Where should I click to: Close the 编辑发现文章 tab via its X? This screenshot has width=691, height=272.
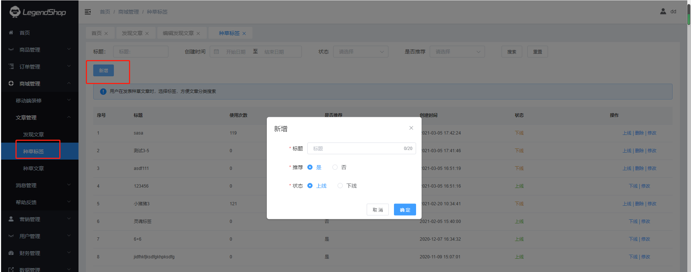click(x=198, y=34)
